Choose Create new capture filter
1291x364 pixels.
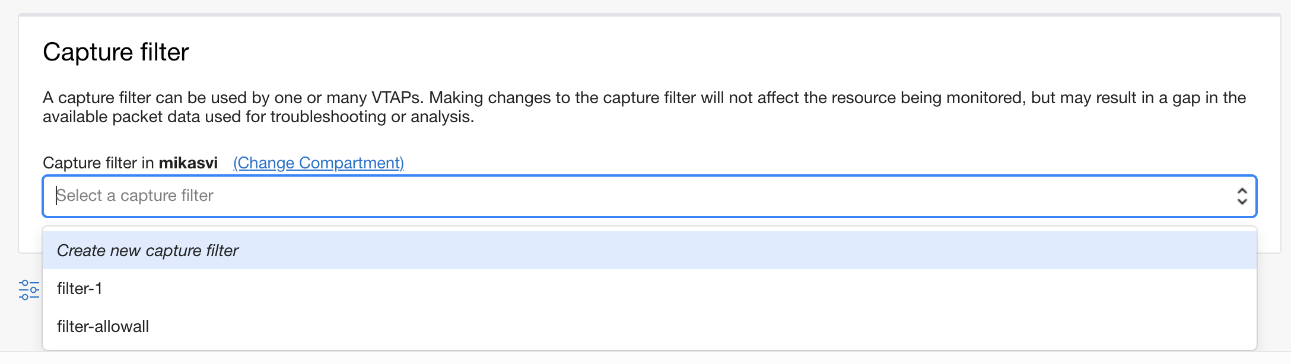coord(148,251)
